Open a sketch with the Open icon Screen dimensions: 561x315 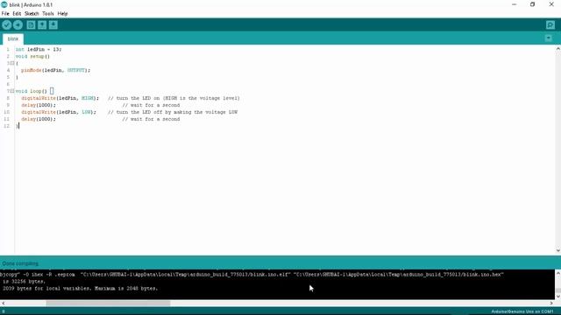[42, 25]
